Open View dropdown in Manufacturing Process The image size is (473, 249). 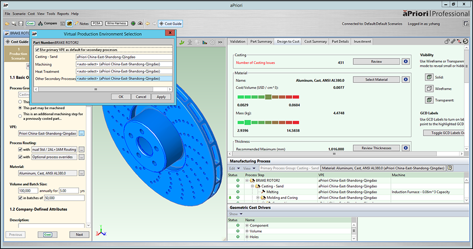click(x=249, y=168)
